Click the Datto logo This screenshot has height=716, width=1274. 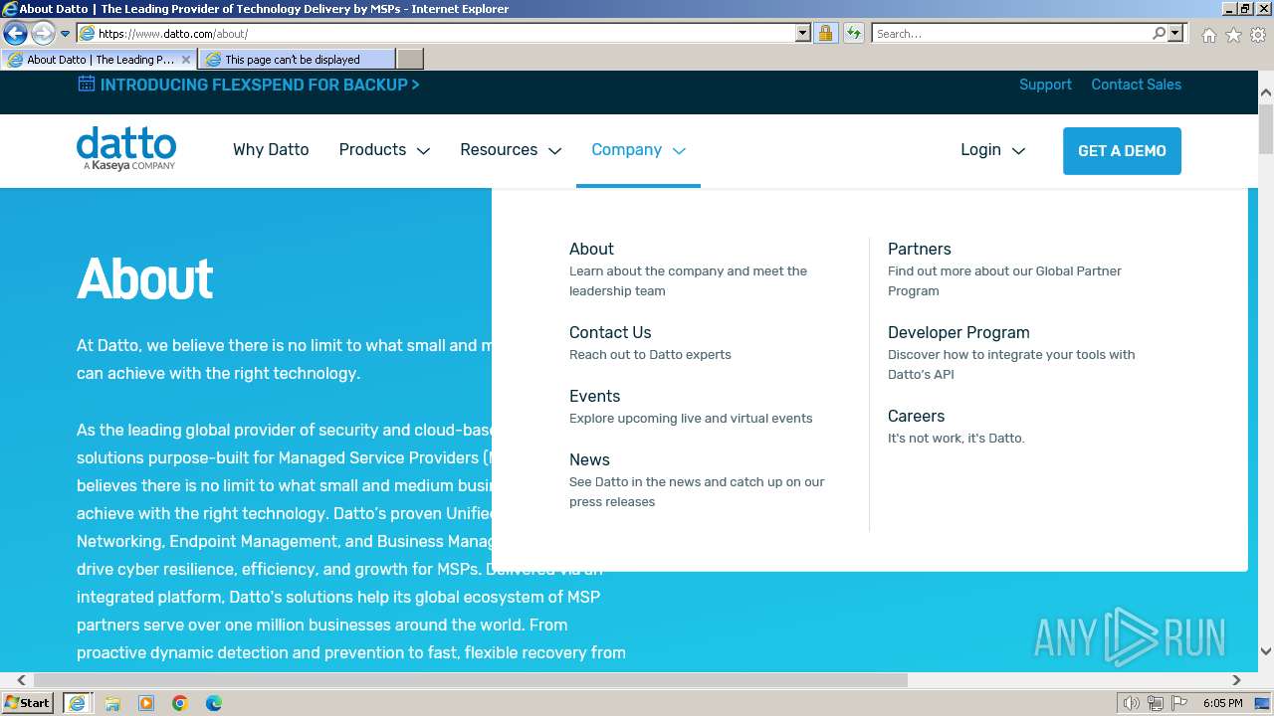point(126,148)
